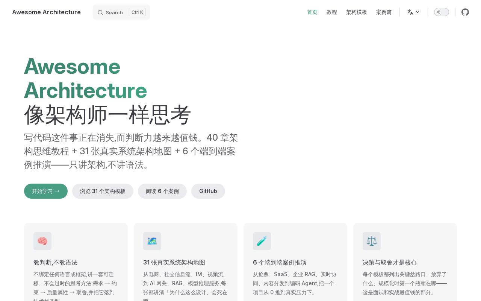Screen dimensions: 481x301
Task: Click the 教判断,不教语法 card title
Action: point(55,262)
